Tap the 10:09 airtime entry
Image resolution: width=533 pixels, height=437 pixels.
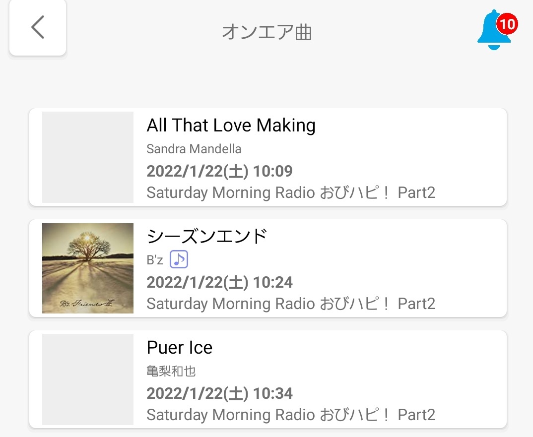pyautogui.click(x=219, y=171)
